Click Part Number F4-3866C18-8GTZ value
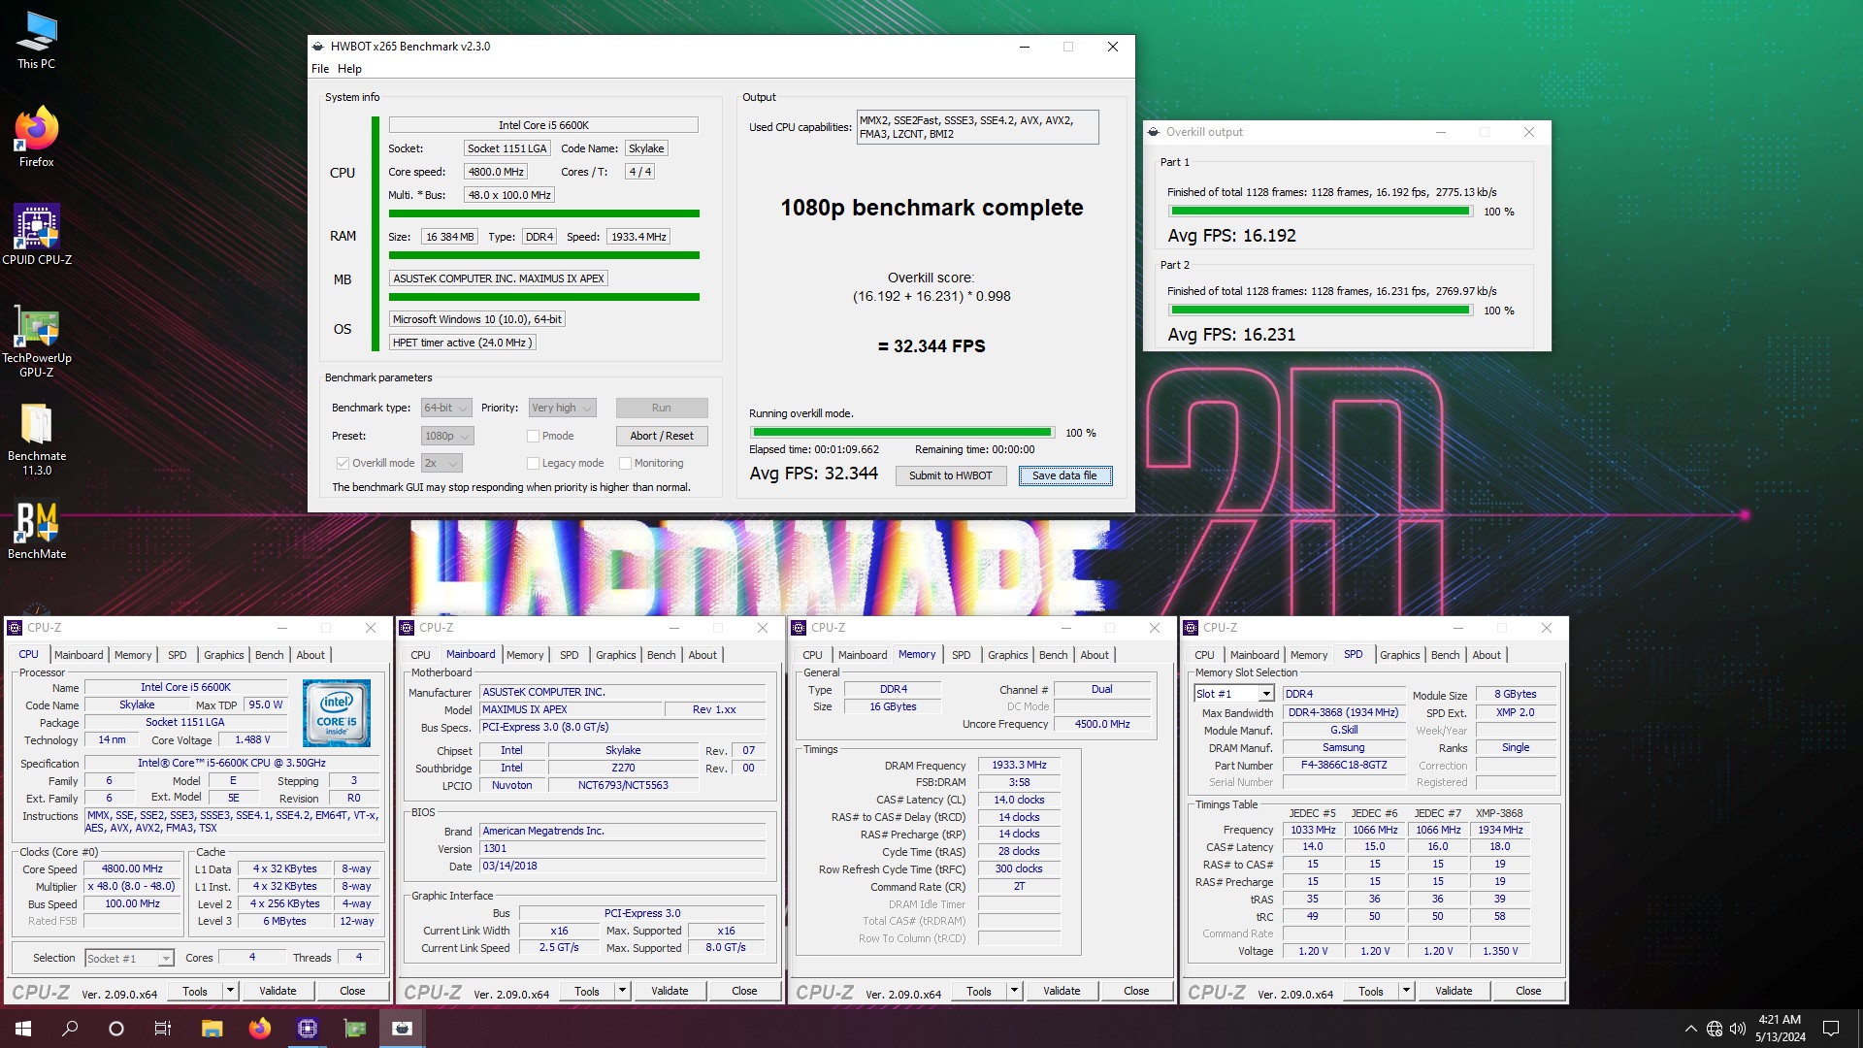1863x1048 pixels. pos(1343,766)
